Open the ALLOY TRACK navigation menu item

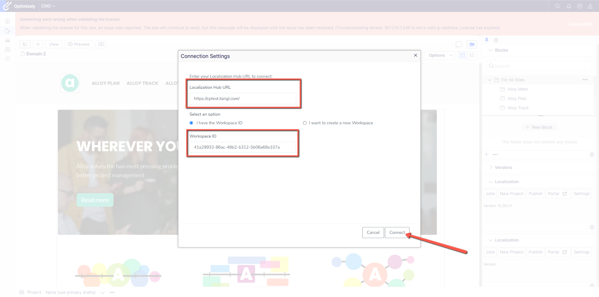click(142, 83)
